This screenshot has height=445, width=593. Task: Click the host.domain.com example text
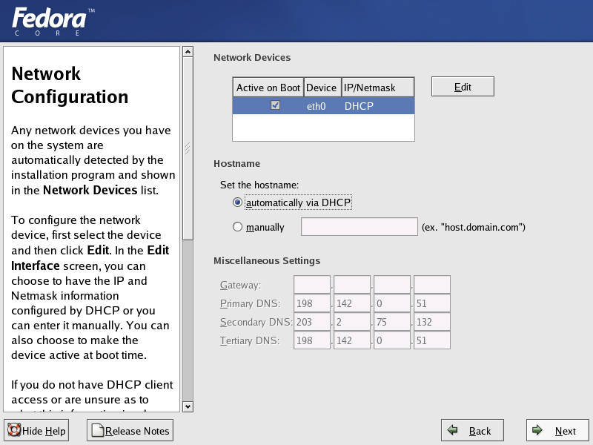(x=474, y=227)
